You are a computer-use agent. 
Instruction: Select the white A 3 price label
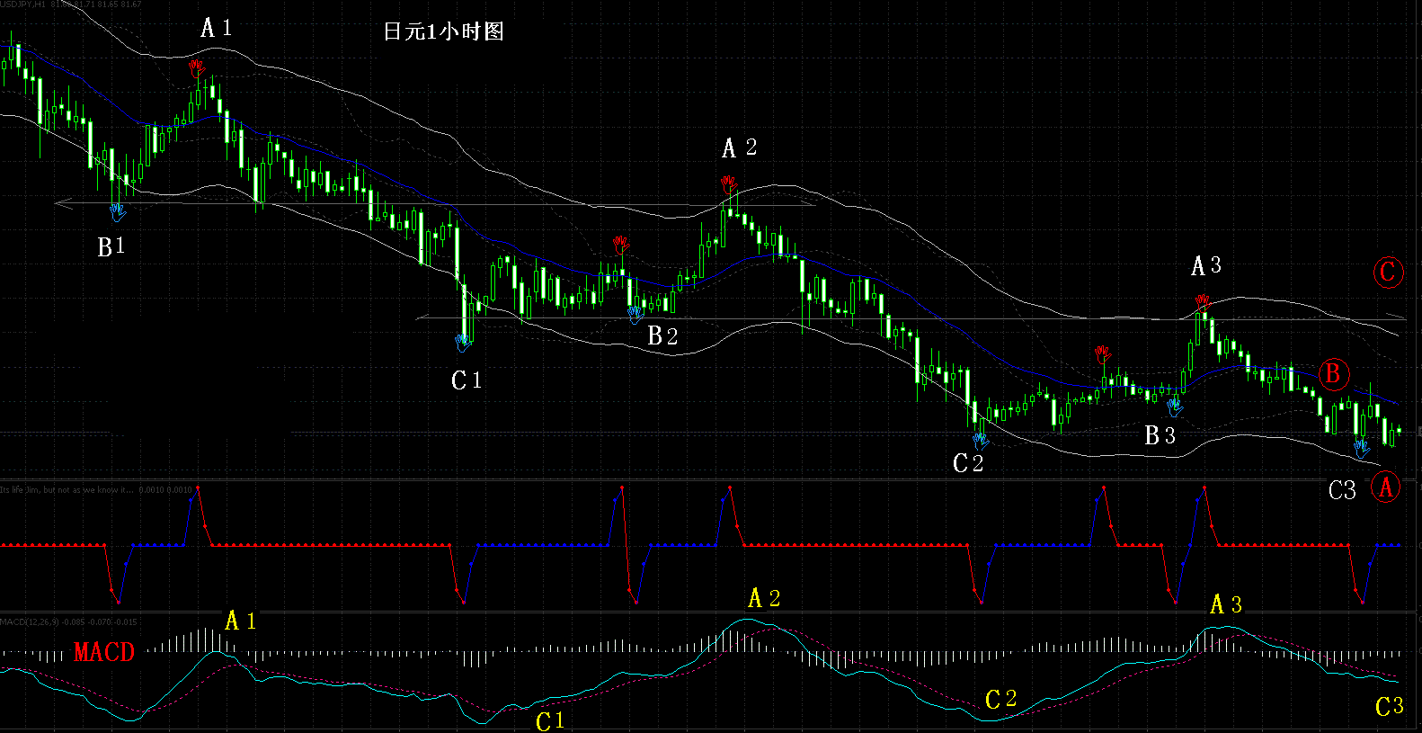(x=1206, y=265)
